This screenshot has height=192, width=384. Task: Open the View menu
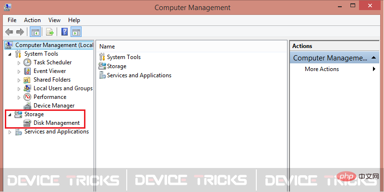click(x=54, y=20)
